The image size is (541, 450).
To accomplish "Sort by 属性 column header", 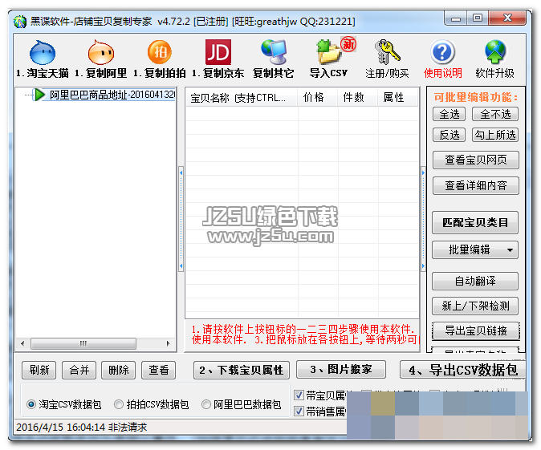I will coord(397,98).
